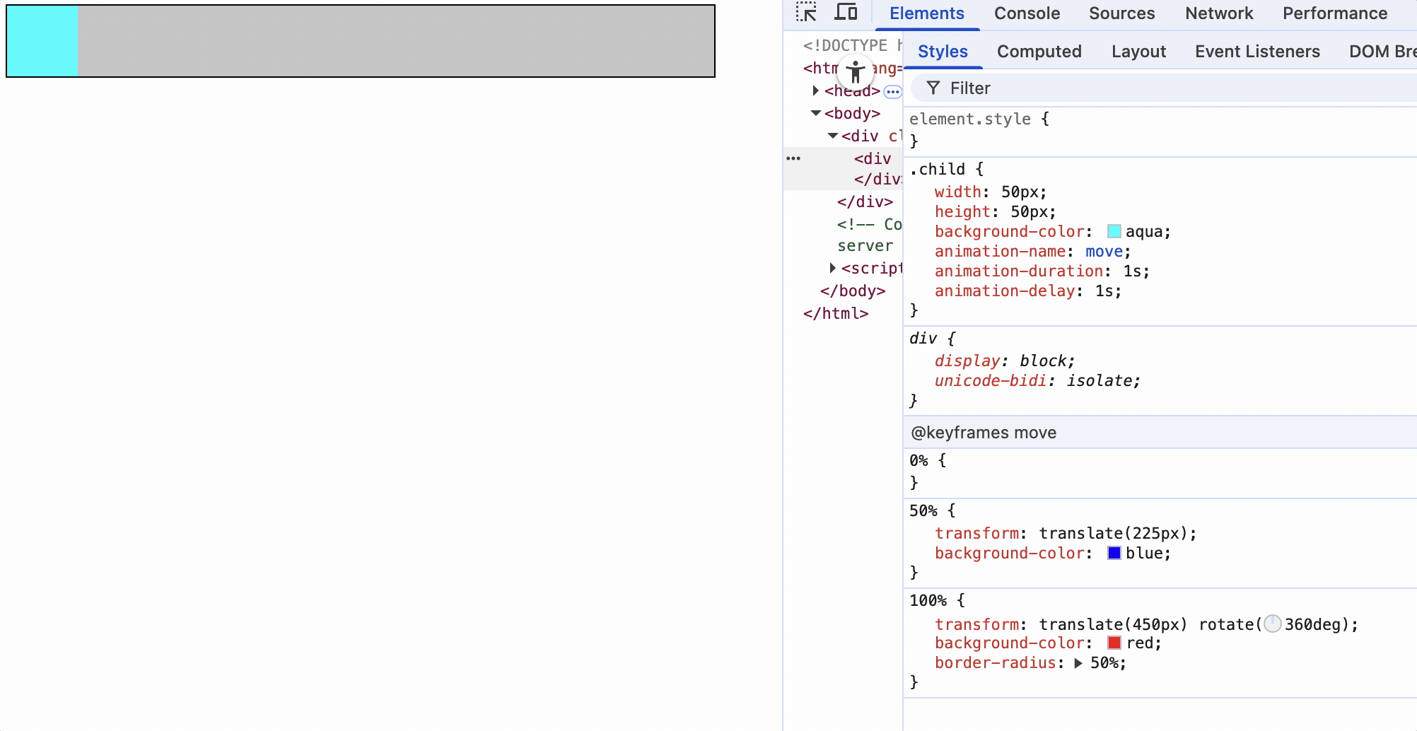1417x731 pixels.
Task: Click the 0% keyframe selector
Action: (919, 460)
